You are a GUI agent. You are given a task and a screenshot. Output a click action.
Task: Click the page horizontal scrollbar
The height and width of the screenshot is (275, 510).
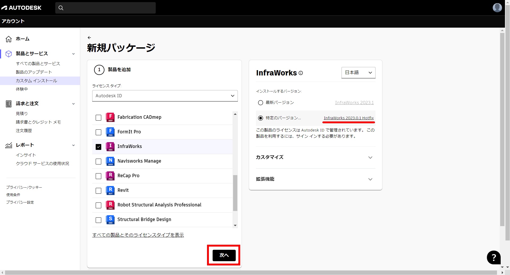[x=251, y=273]
